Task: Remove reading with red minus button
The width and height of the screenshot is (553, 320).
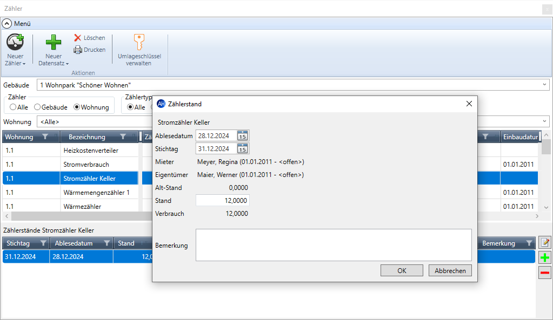Action: point(544,273)
